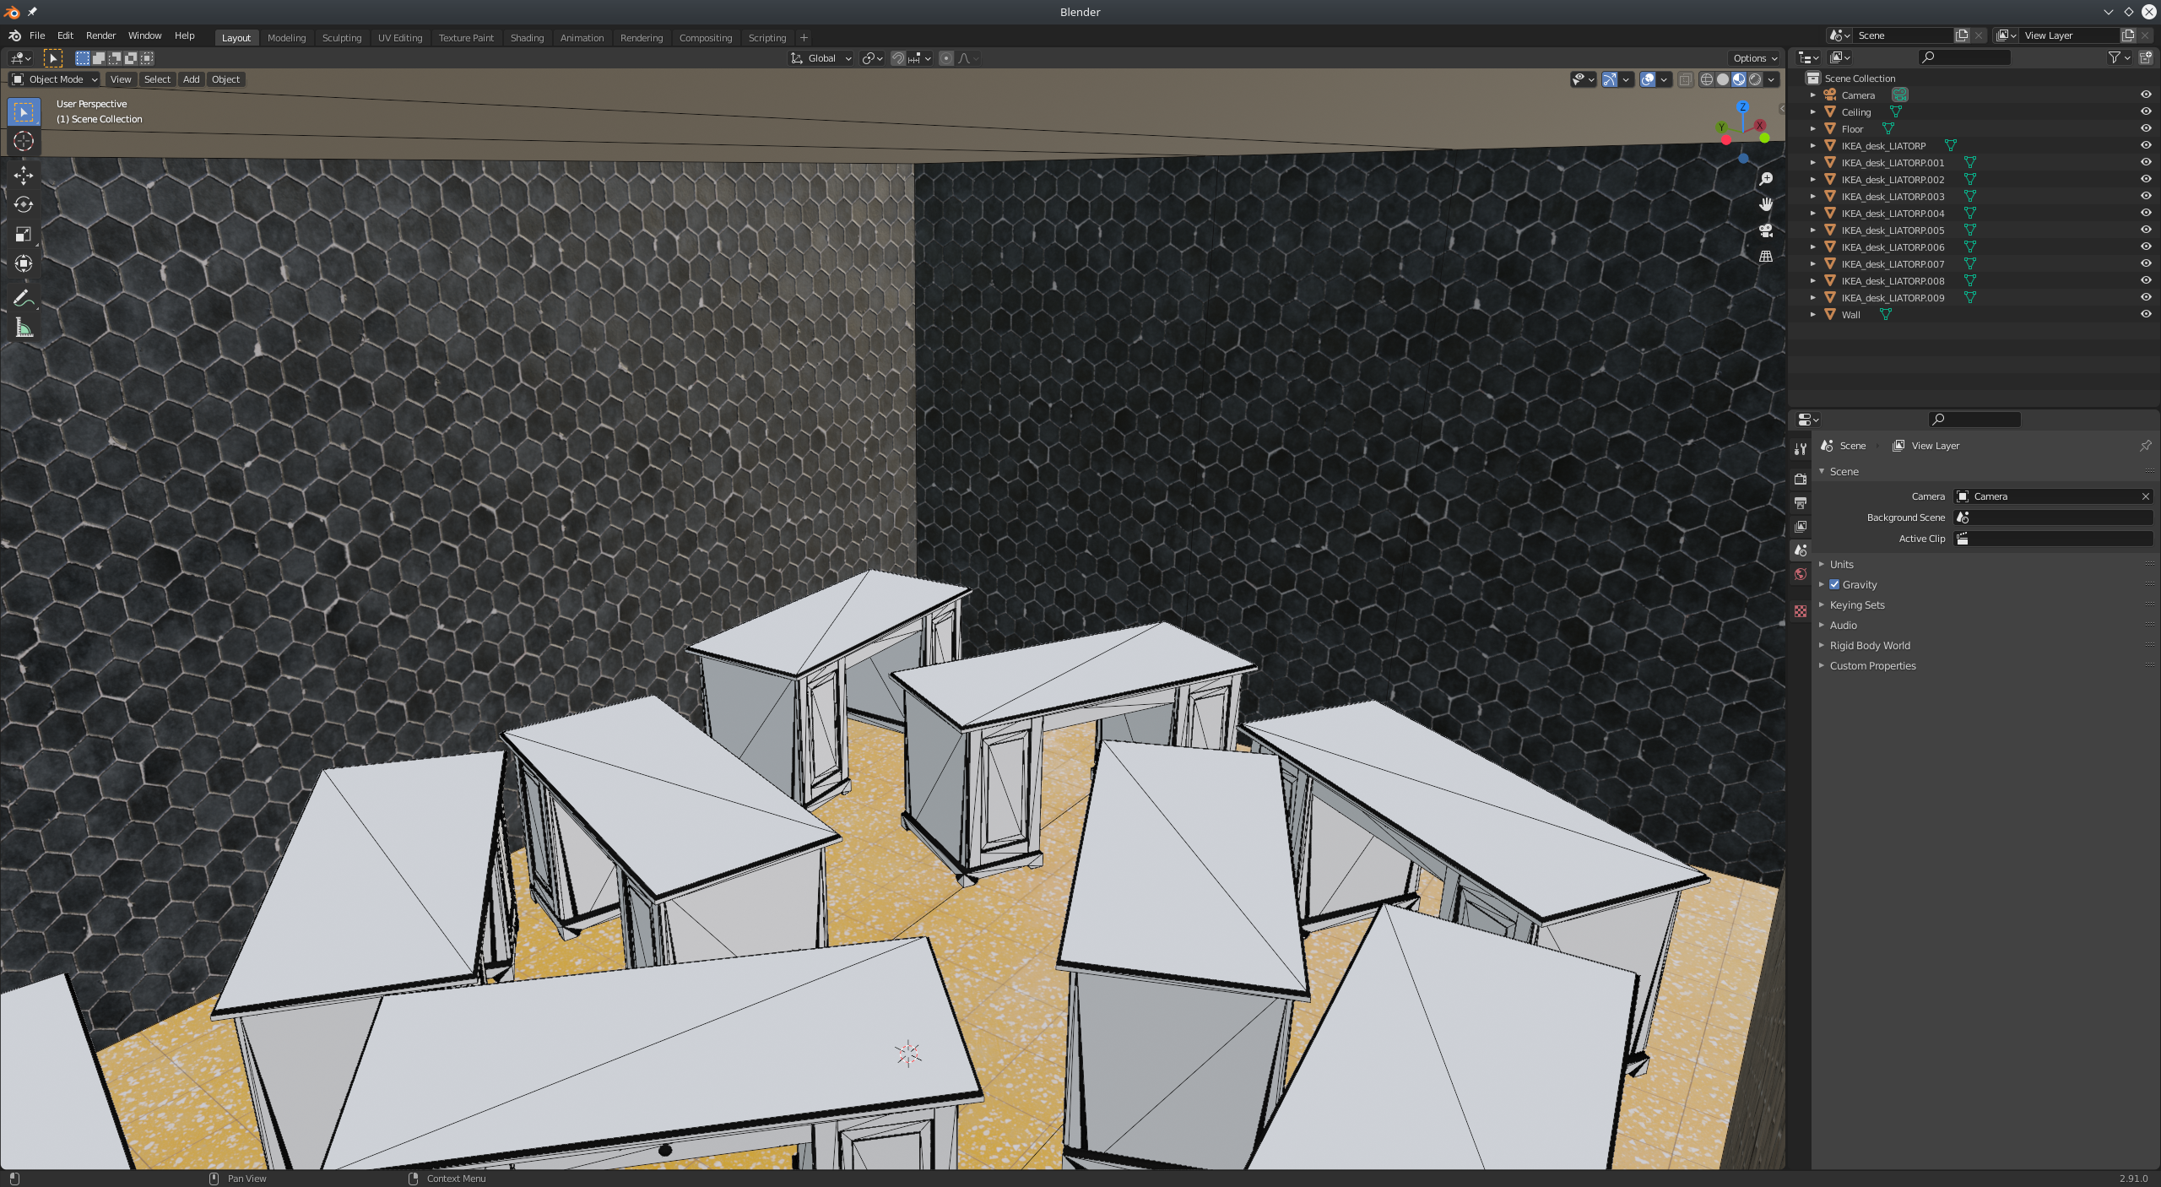Enable snapping with the magnet icon

[x=898, y=58]
